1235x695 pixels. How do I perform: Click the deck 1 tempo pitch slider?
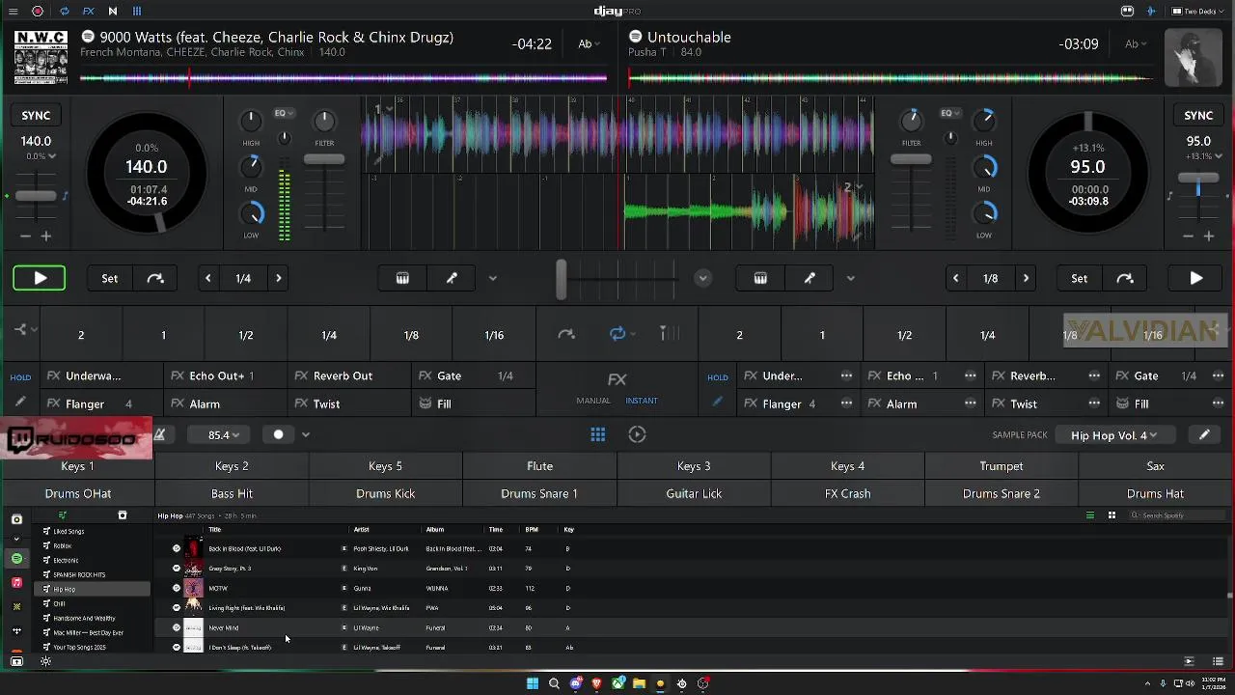point(36,195)
